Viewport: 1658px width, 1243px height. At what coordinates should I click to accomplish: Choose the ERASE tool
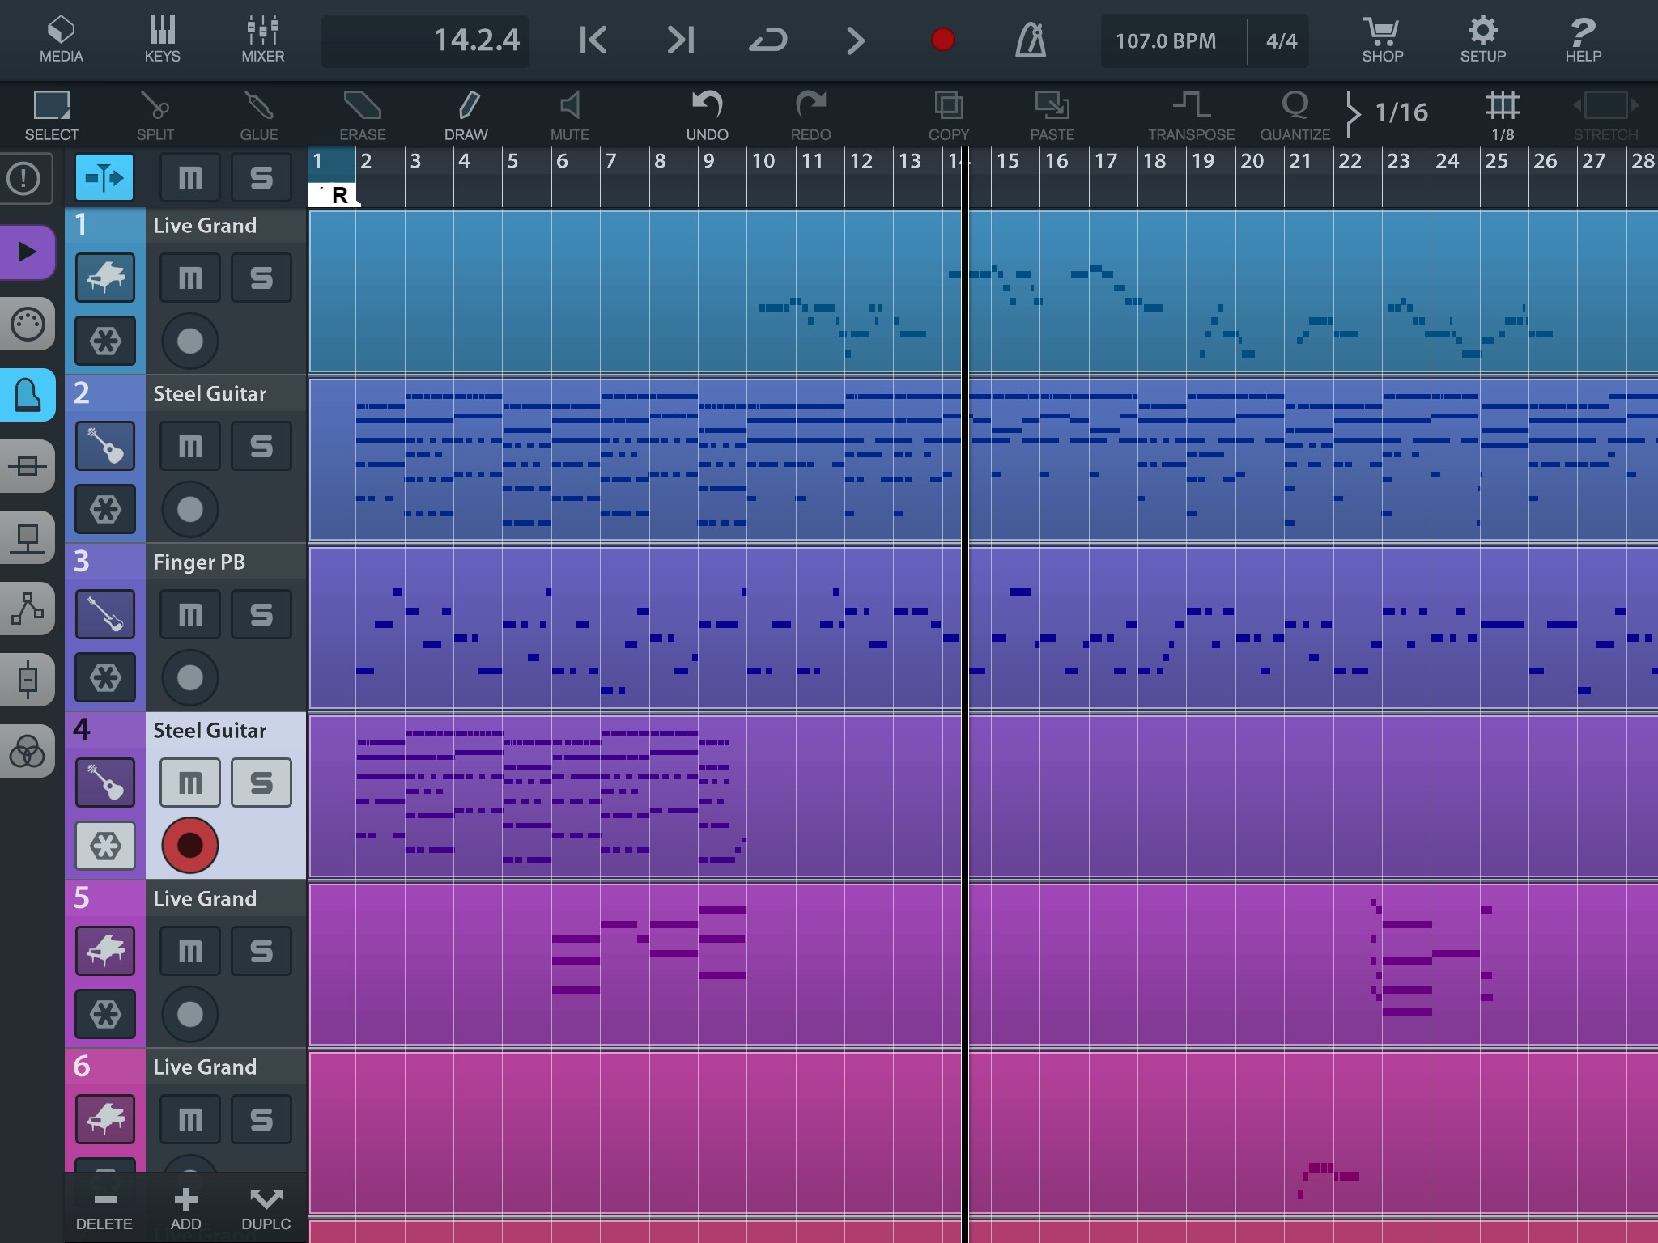tap(362, 115)
